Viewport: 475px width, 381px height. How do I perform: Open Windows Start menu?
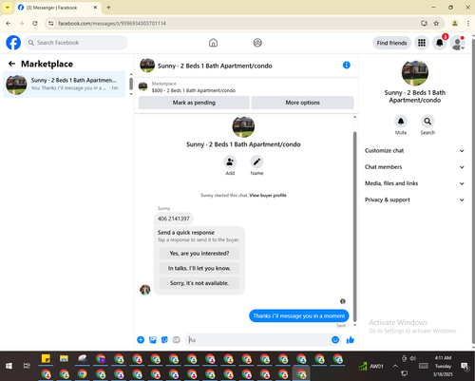9,366
